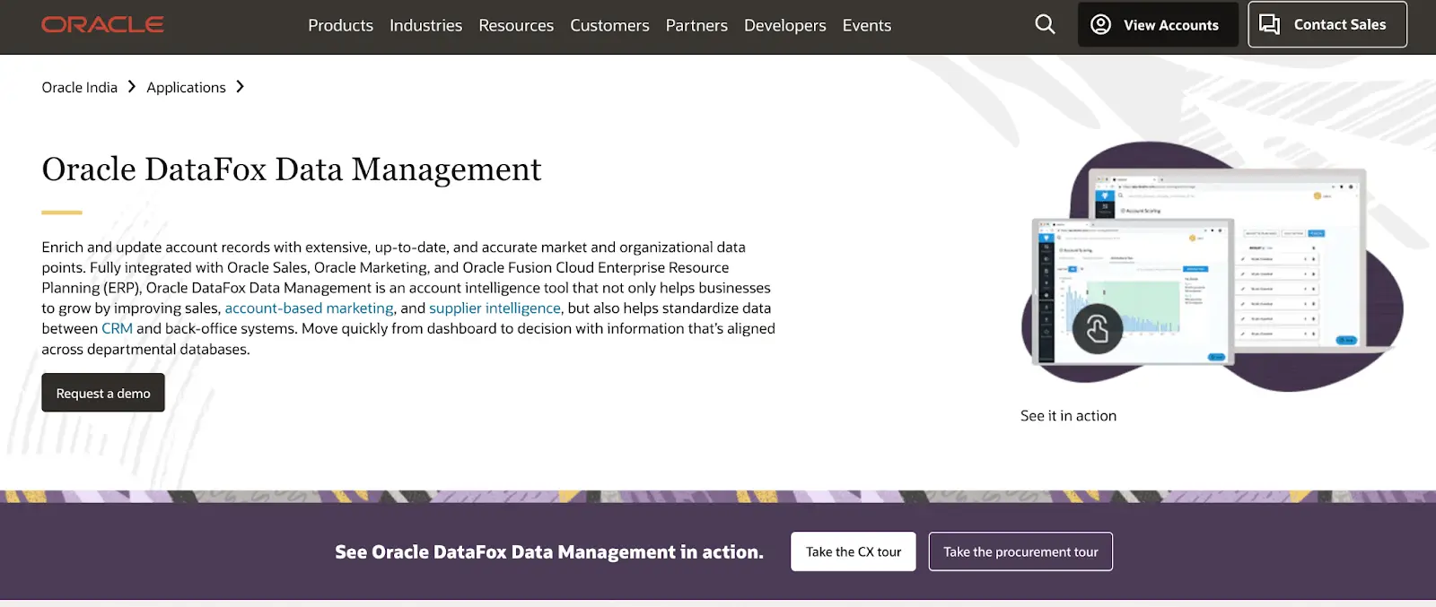Click the Contact Sales button
This screenshot has height=607, width=1436.
tap(1327, 24)
